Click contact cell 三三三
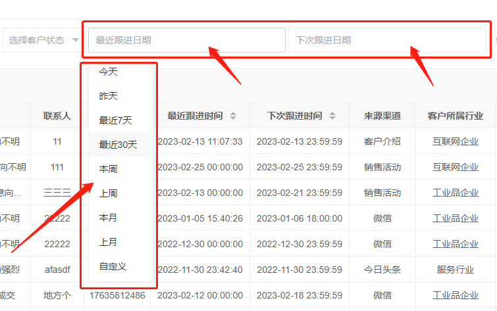 tap(57, 193)
